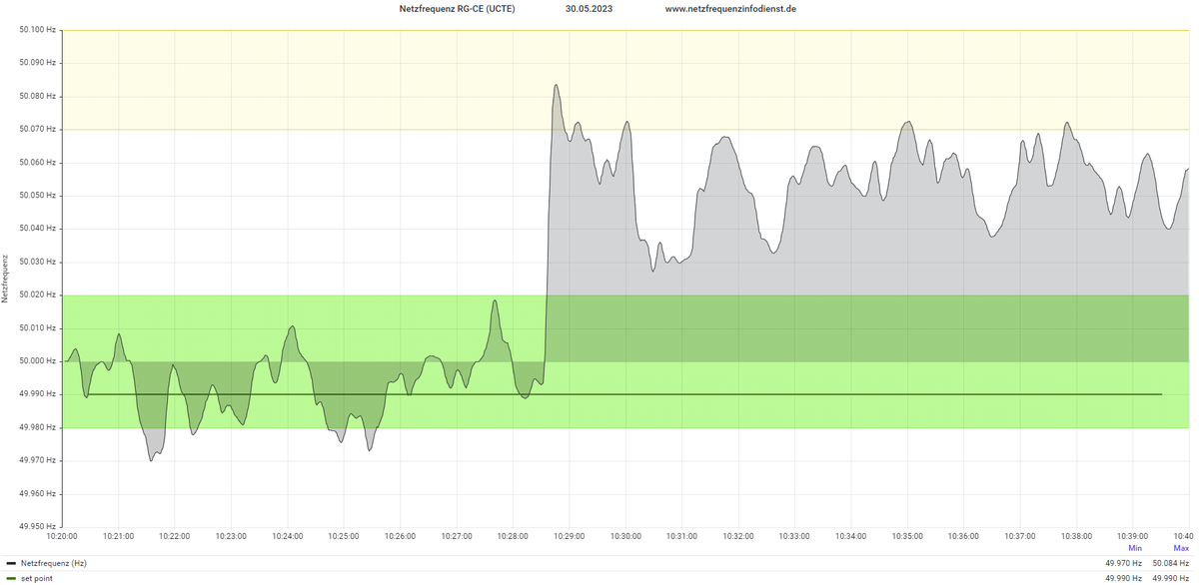Click the time axis label 10:36:00
The image size is (1199, 585).
pos(963,536)
